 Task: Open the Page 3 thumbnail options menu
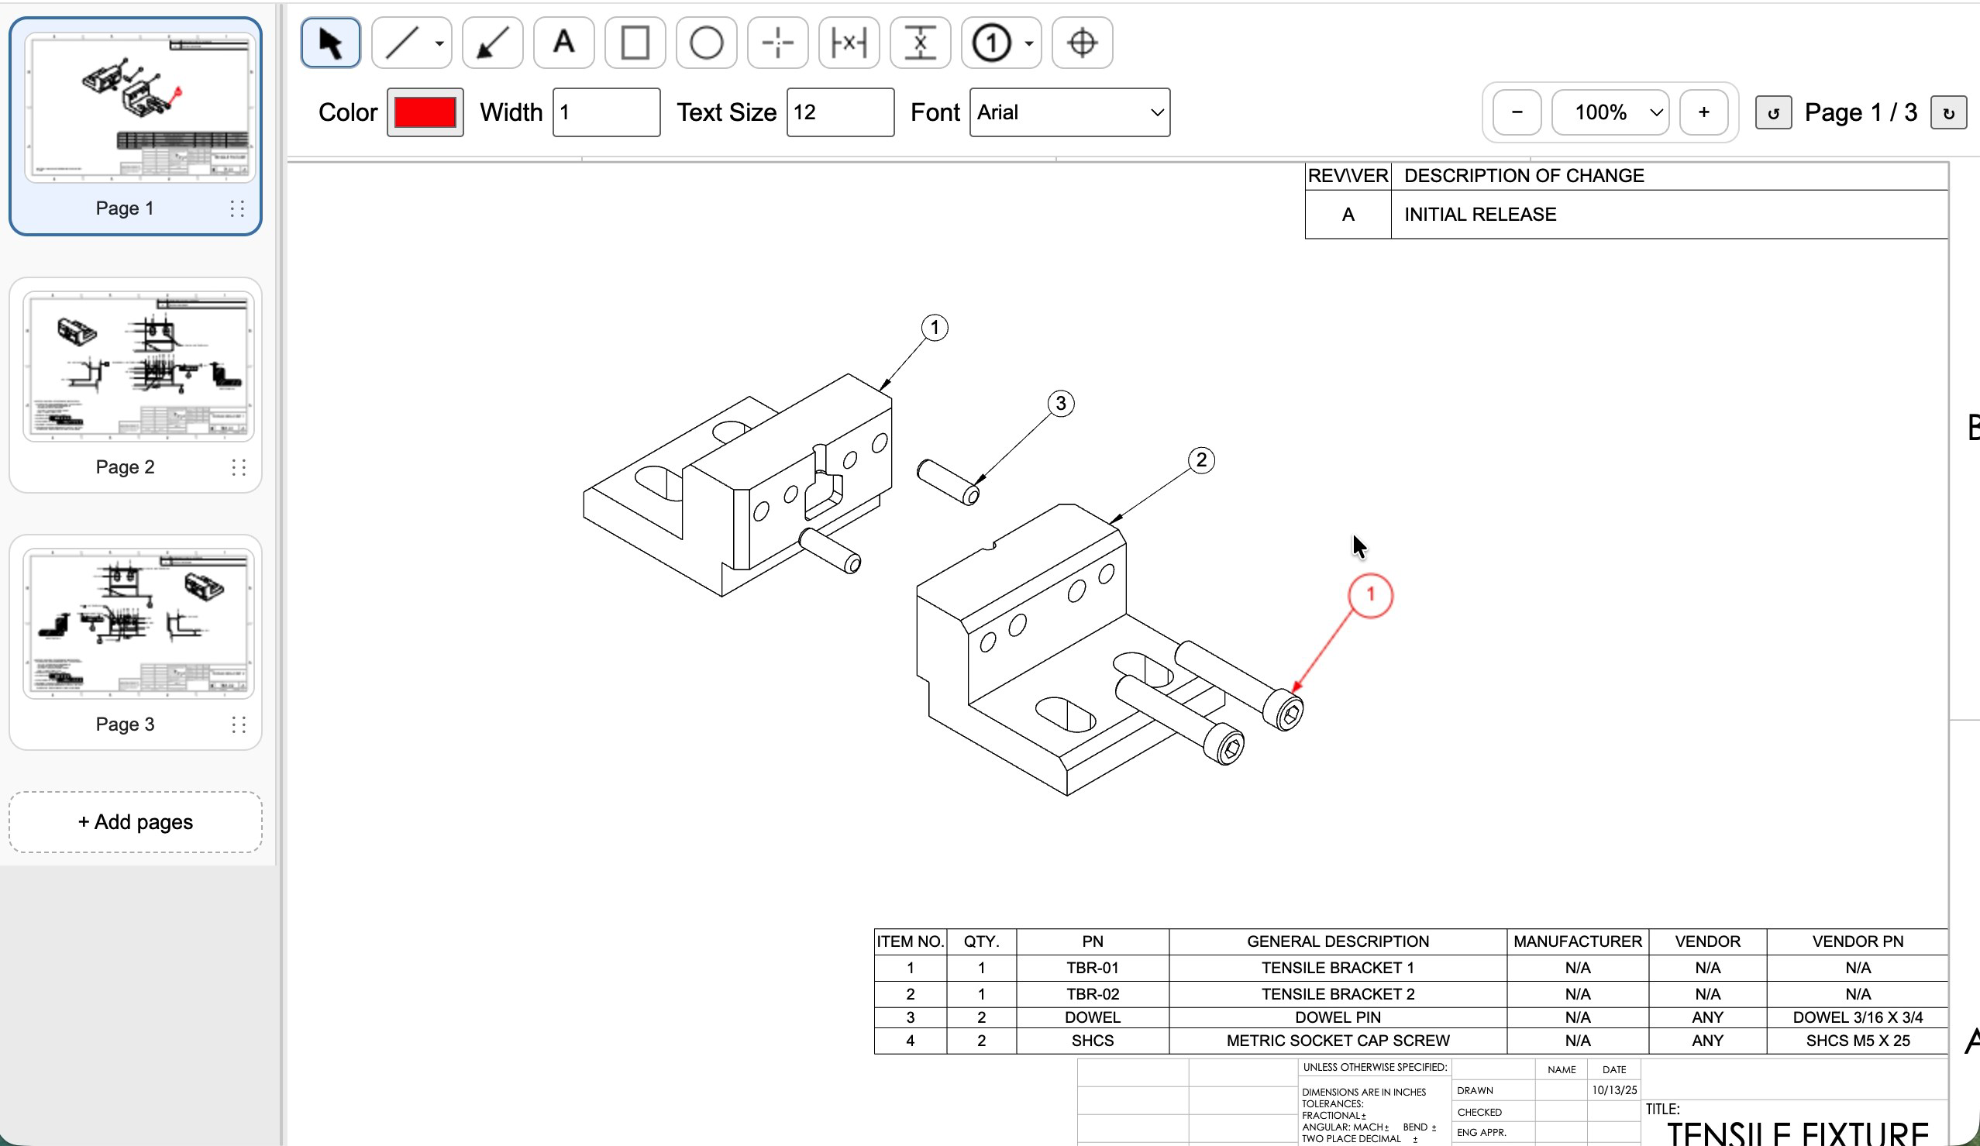click(x=238, y=725)
